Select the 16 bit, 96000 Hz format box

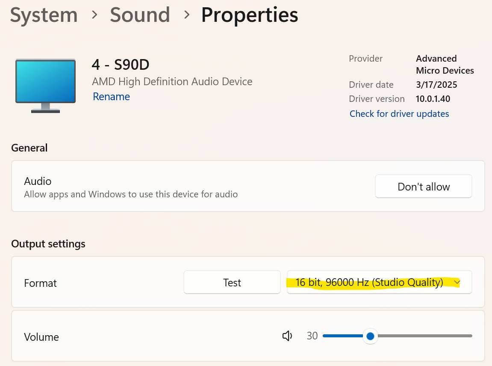[379, 282]
